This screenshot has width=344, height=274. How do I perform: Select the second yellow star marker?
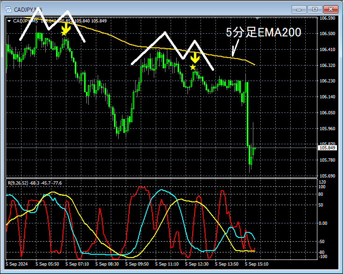pyautogui.click(x=193, y=67)
